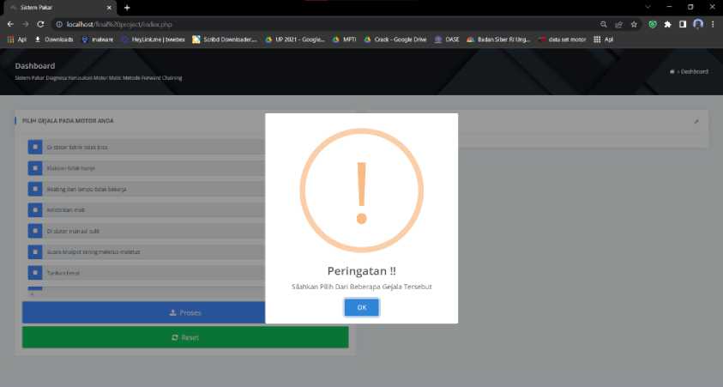Open the green shield extension icon
This screenshot has width=723, height=387.
(653, 24)
